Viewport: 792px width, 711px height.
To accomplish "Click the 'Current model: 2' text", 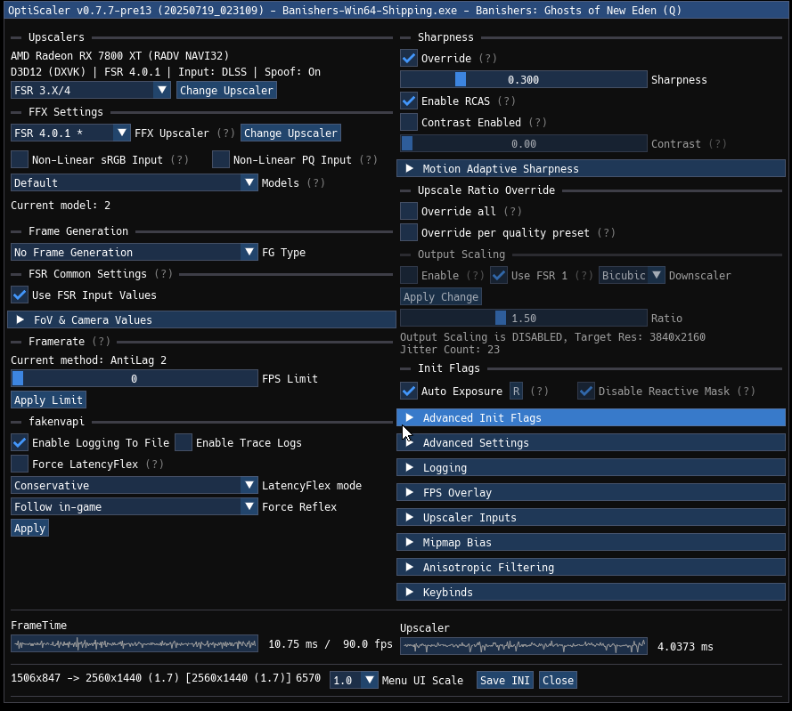I will point(61,206).
